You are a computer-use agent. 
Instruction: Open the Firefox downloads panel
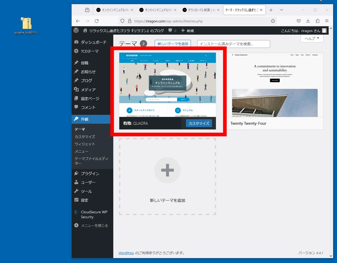tap(308, 21)
